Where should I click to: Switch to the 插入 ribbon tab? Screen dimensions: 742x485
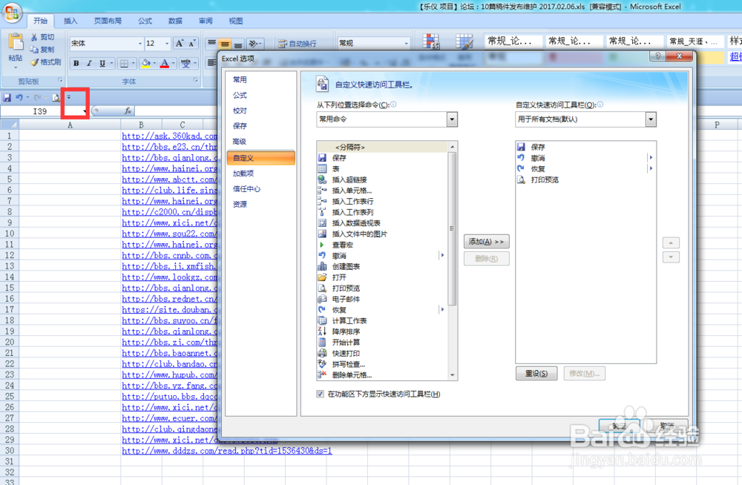point(70,21)
